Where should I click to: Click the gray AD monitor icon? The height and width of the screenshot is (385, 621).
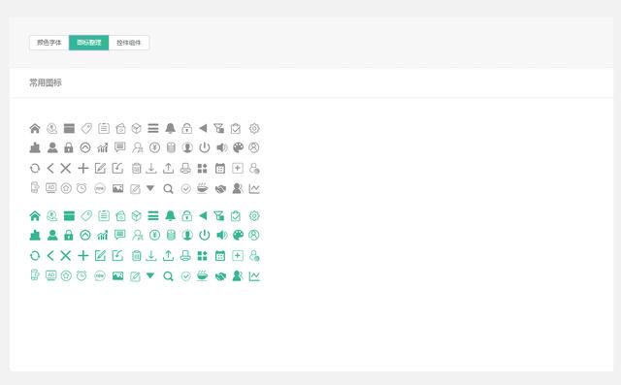pyautogui.click(x=51, y=188)
